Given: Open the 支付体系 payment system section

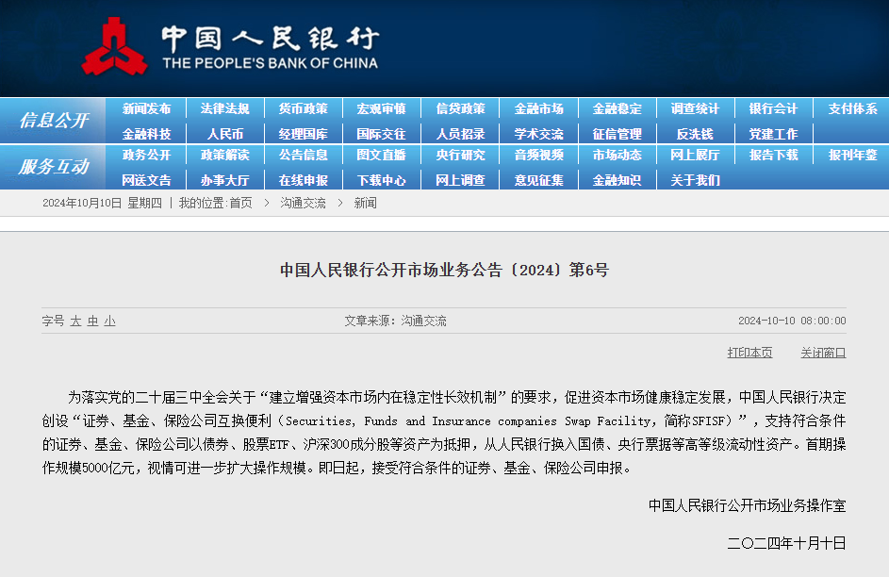Looking at the screenshot, I should point(850,108).
